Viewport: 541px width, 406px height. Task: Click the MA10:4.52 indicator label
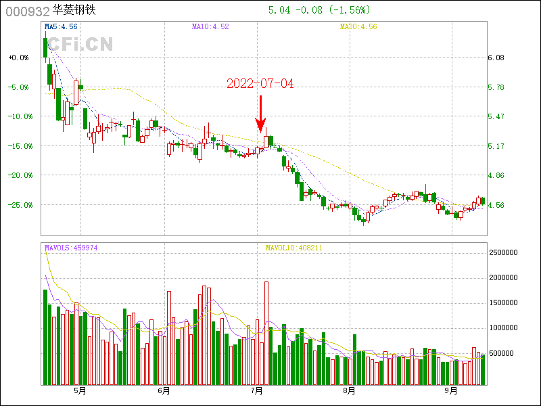tap(210, 26)
